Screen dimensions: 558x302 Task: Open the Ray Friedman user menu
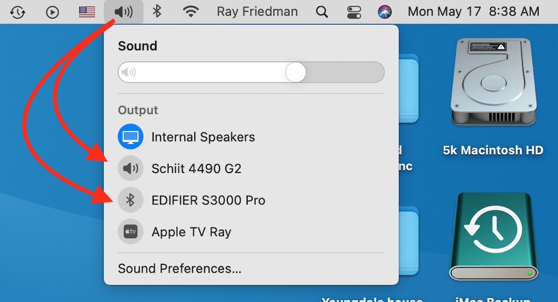click(257, 12)
